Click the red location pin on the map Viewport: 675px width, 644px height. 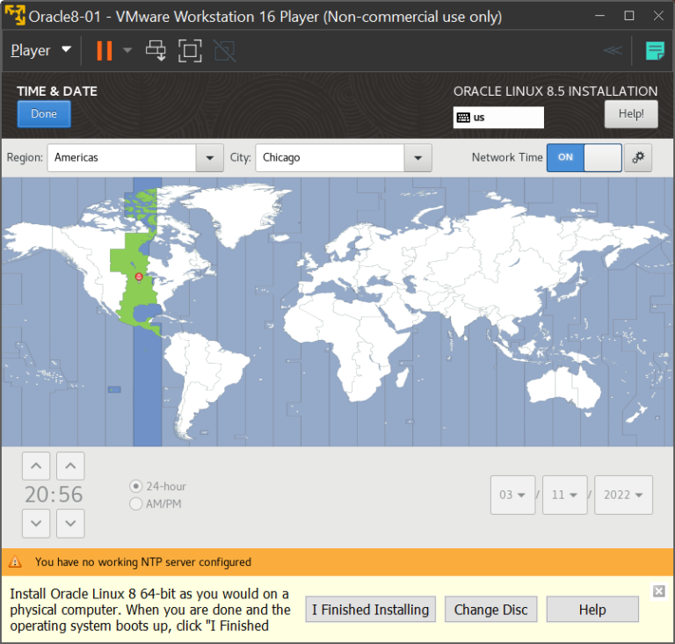click(x=139, y=277)
